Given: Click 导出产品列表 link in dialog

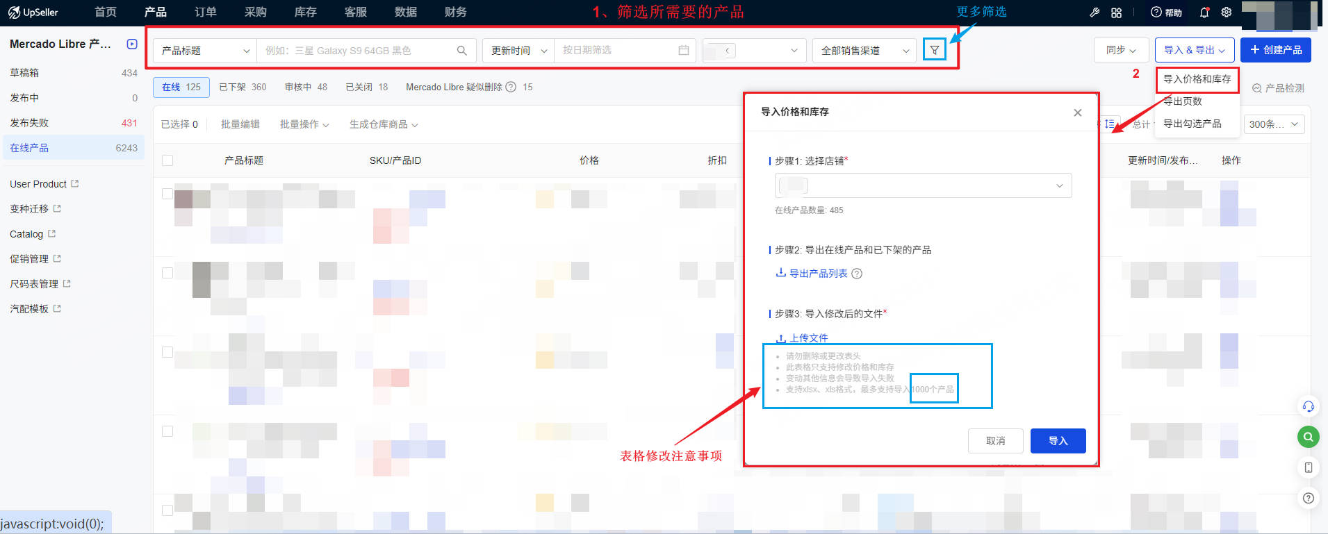Looking at the screenshot, I should tap(812, 274).
